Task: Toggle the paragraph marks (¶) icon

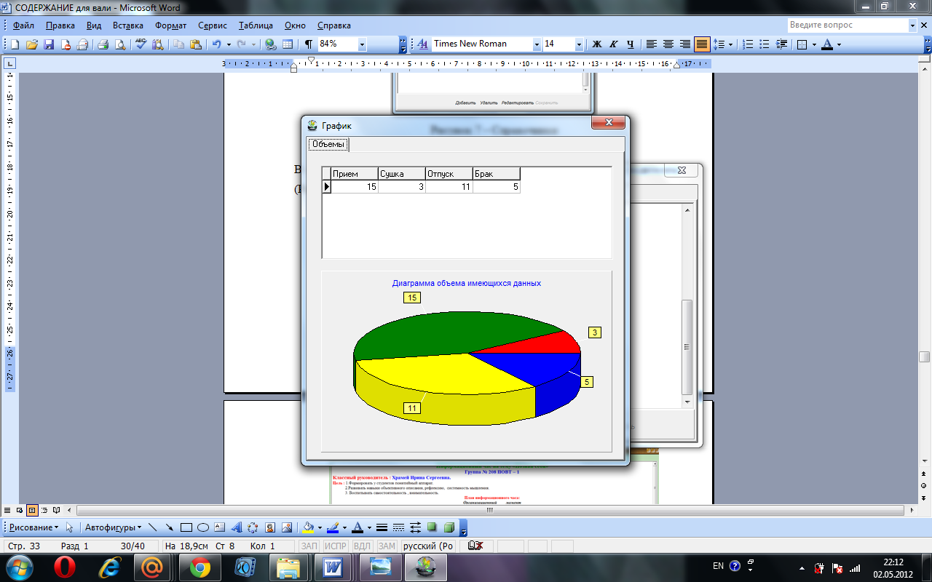Action: click(x=309, y=44)
